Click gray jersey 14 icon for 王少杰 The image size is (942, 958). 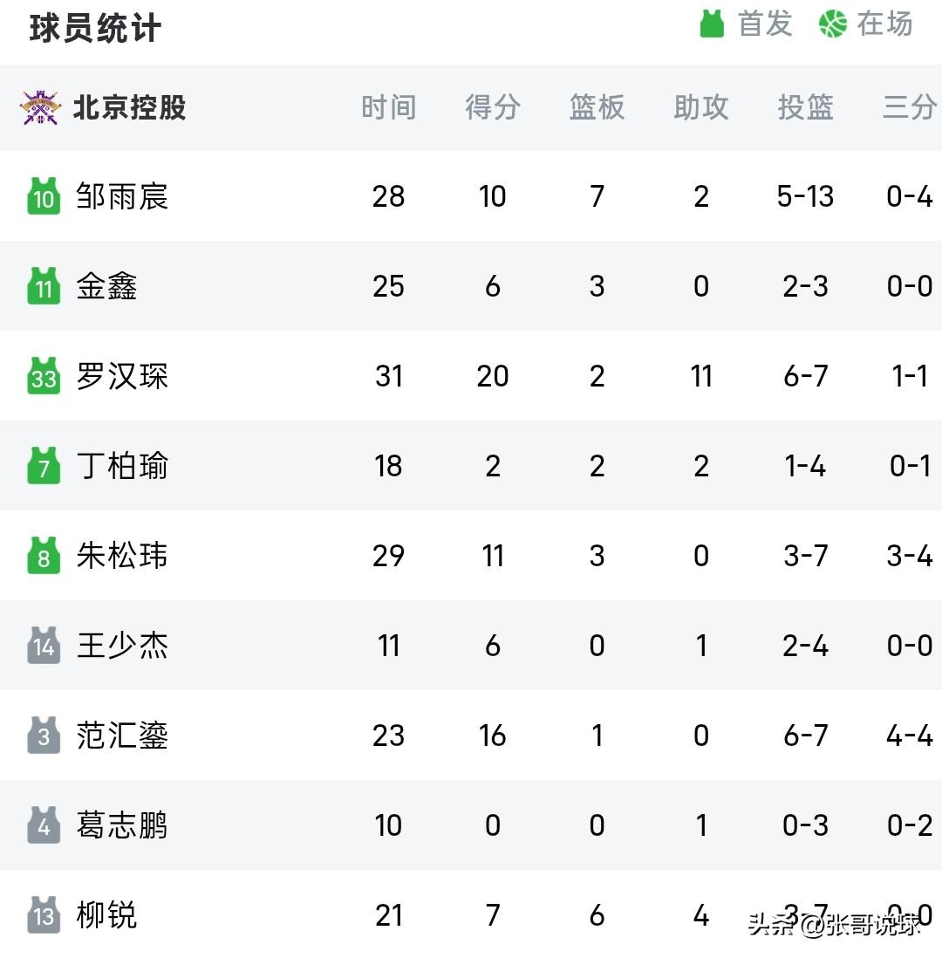pos(44,645)
